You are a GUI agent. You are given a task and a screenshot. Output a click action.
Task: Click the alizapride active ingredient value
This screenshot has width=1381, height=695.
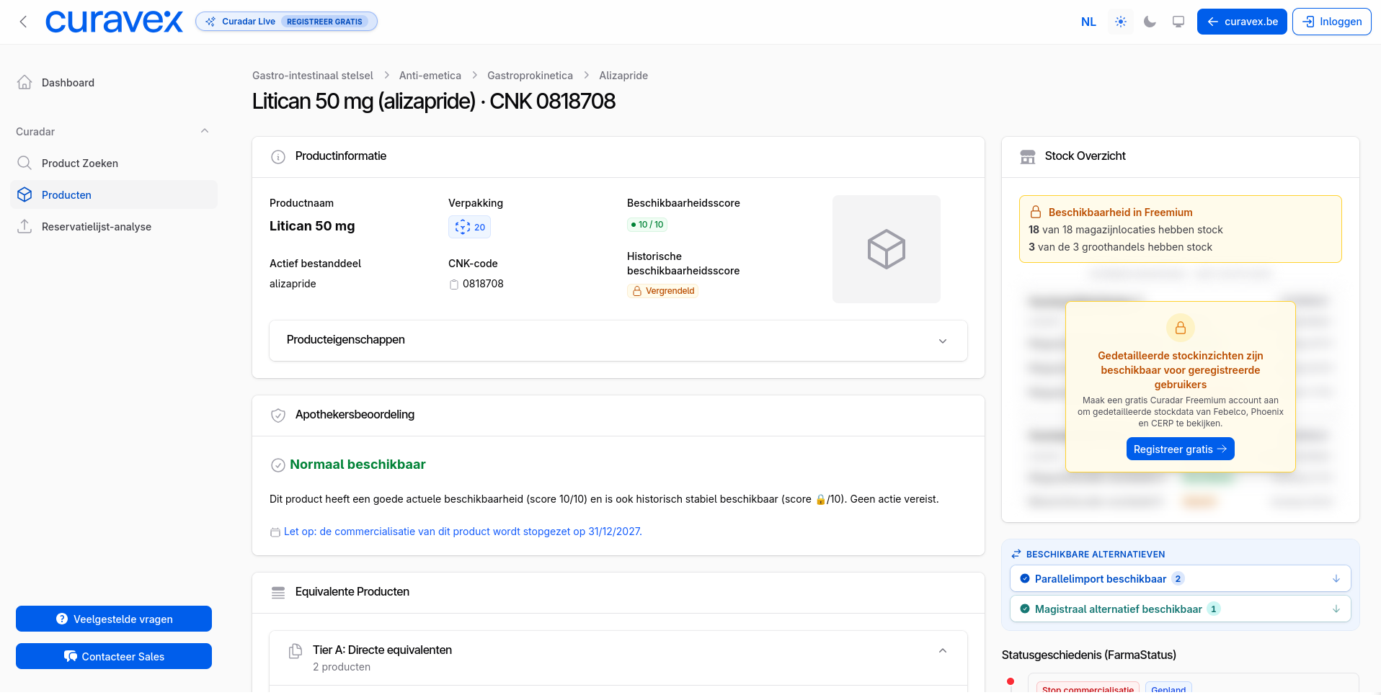[293, 284]
